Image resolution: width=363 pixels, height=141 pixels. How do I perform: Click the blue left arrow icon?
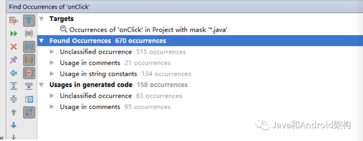tap(14, 73)
